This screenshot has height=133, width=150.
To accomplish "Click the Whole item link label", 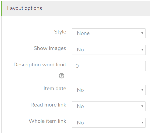I will 48,121.
